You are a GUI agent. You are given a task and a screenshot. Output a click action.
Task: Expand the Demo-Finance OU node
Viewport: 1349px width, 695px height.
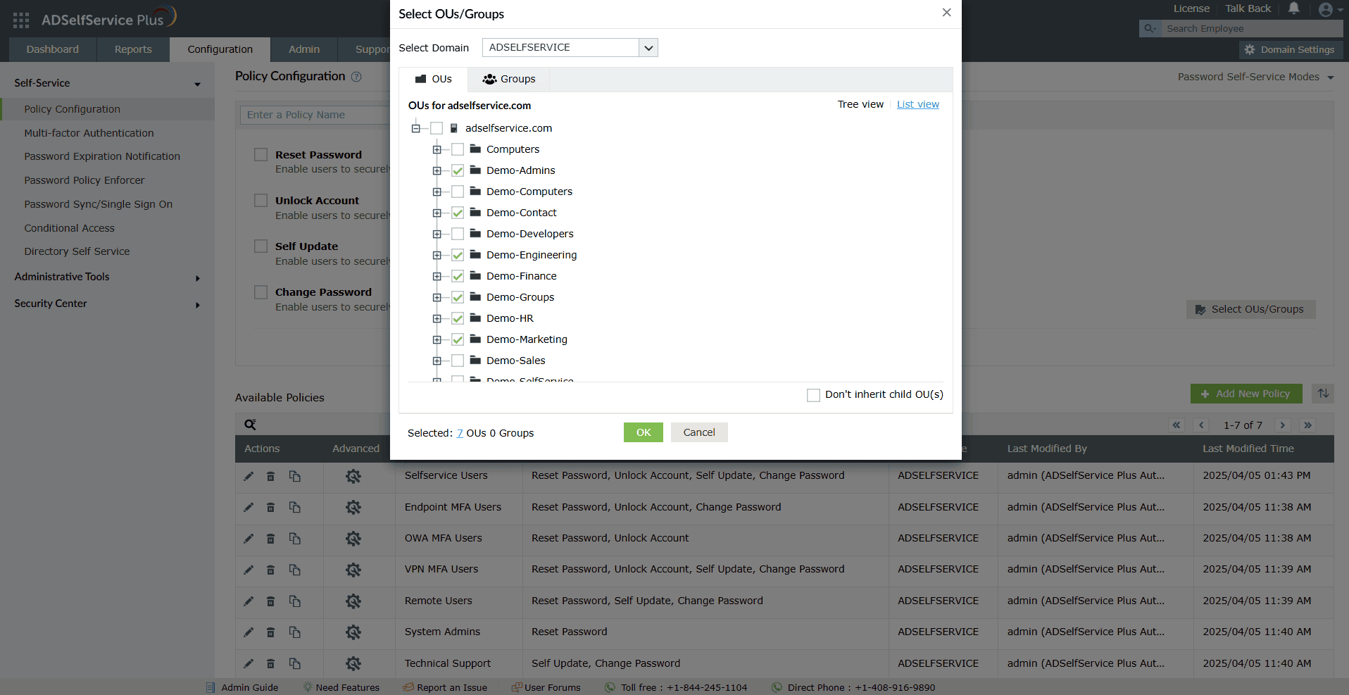(437, 276)
